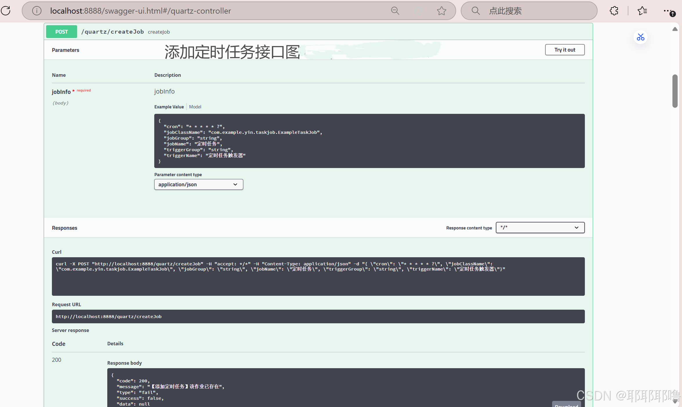The width and height of the screenshot is (682, 407).
Task: Switch to the Model tab
Action: tap(195, 107)
